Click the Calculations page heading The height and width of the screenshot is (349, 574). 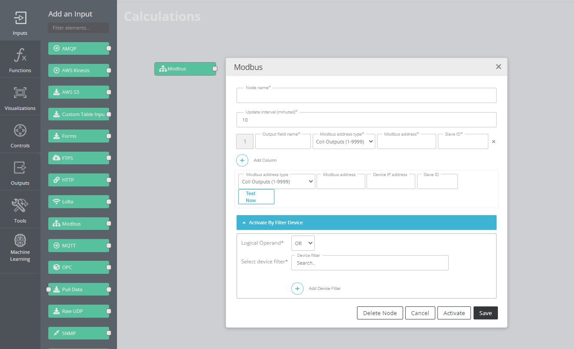(x=162, y=17)
